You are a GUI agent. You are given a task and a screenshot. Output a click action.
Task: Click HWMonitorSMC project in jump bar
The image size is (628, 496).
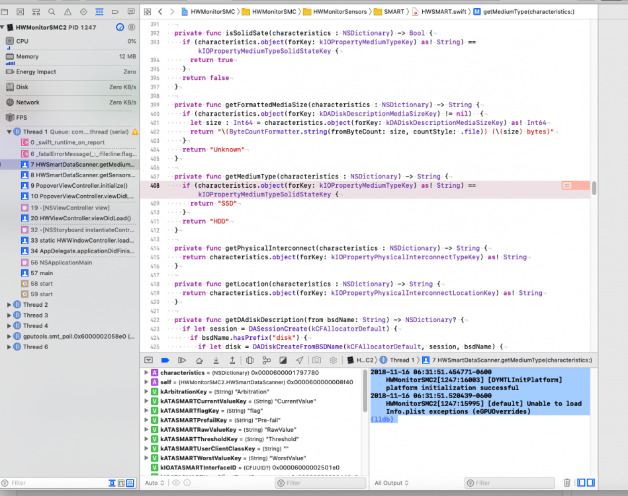tap(208, 12)
